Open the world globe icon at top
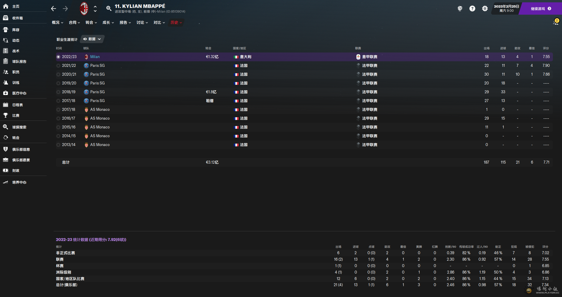 click(460, 9)
